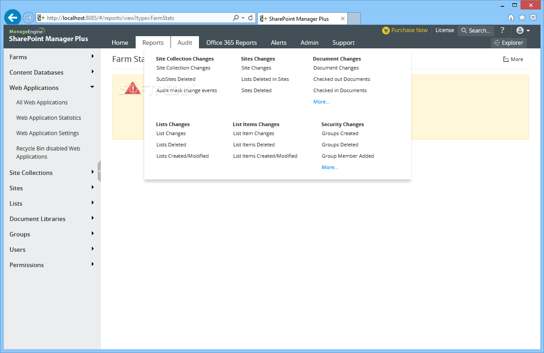Open the browser tools gear icon
Screen dimensions: 544x353
(x=533, y=18)
